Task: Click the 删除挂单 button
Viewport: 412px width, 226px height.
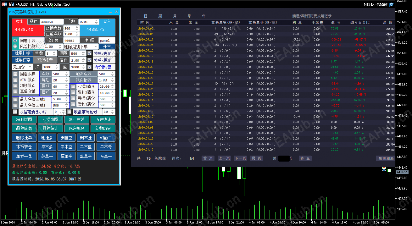Action: 24,138
